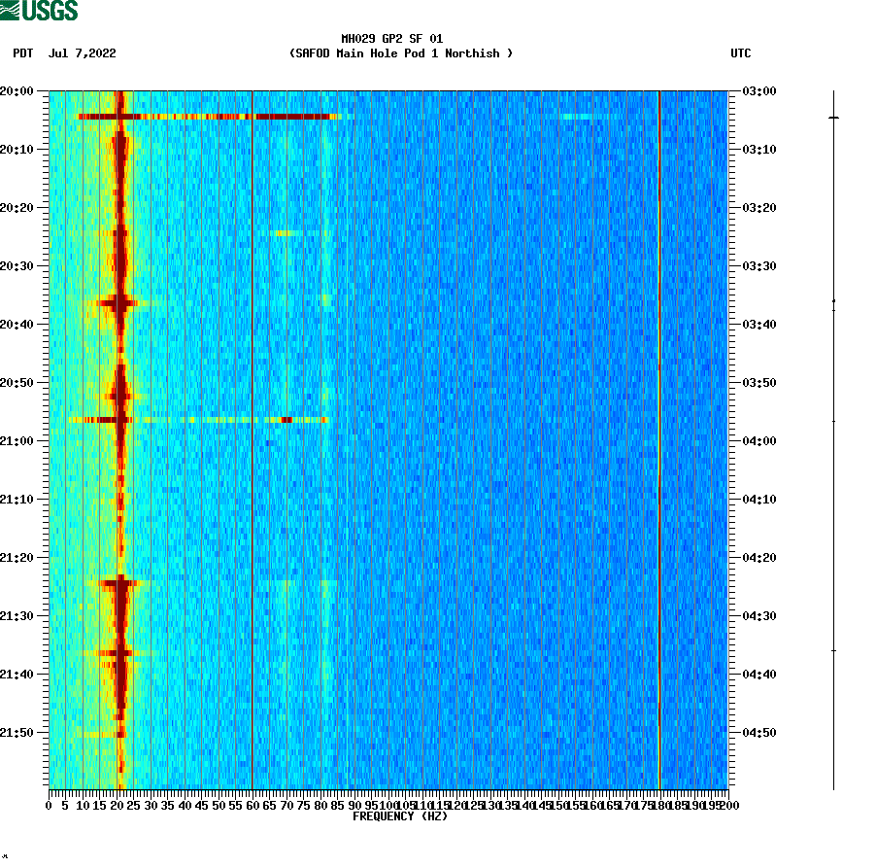Click the FREQUENCY (HZ) axis label
The image size is (876, 867).
(x=401, y=816)
